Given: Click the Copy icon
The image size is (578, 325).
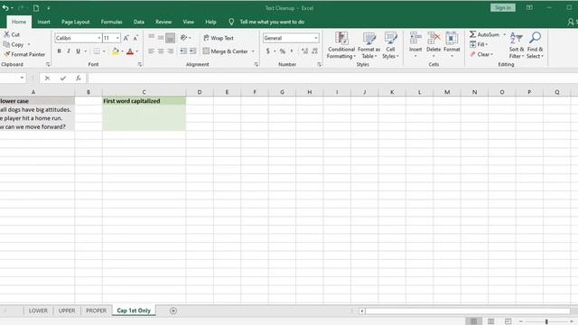Looking at the screenshot, I should click(x=6, y=44).
